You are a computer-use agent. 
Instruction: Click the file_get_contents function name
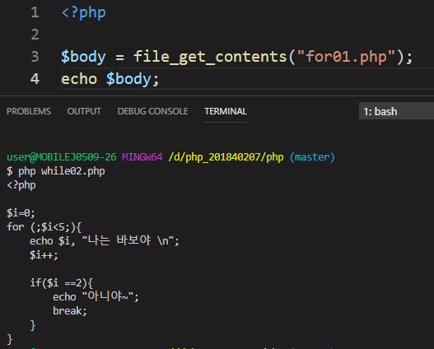(211, 58)
